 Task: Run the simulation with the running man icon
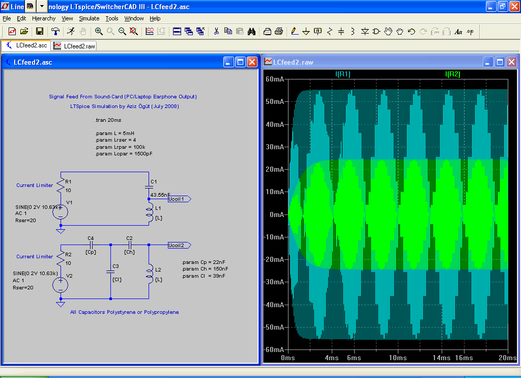[x=71, y=32]
